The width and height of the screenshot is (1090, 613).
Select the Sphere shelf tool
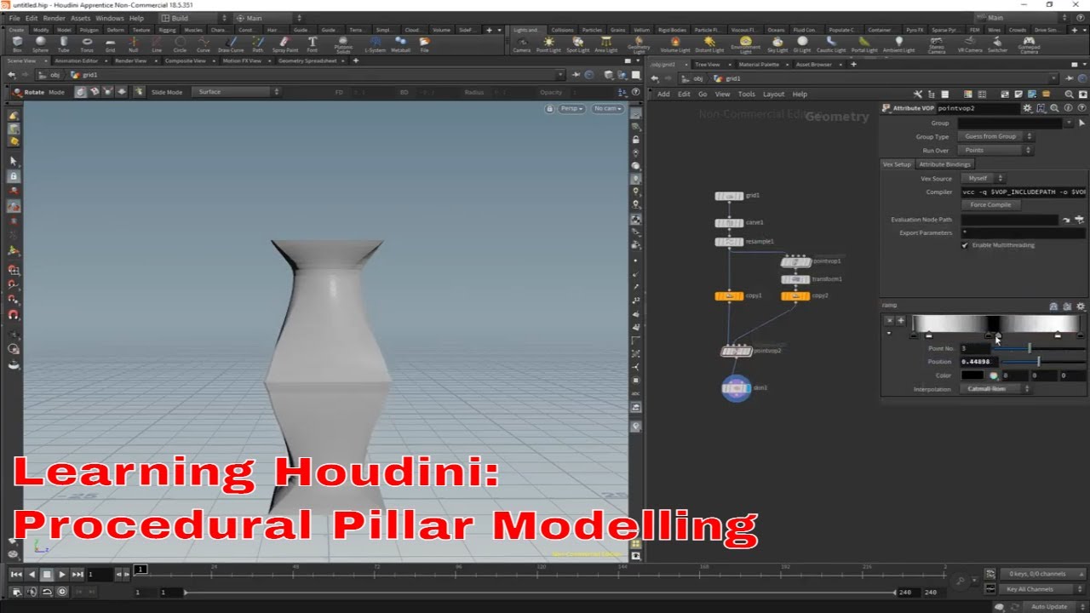tap(40, 43)
